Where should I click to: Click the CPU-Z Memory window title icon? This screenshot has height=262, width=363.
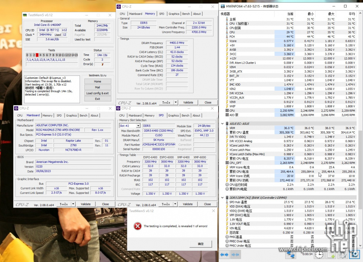pos(119,7)
